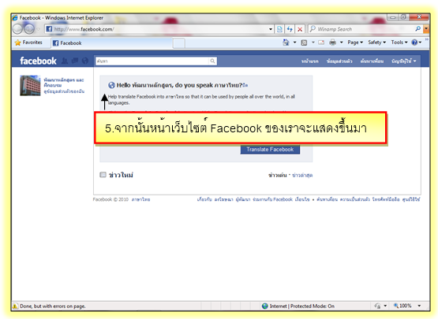Open the profile name link beside thumbnail
This screenshot has height=319, width=438.
tap(64, 83)
